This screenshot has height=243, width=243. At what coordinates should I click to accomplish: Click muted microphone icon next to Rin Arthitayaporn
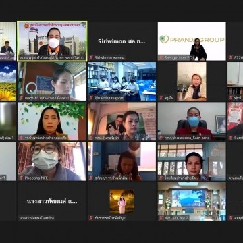coord(91,98)
